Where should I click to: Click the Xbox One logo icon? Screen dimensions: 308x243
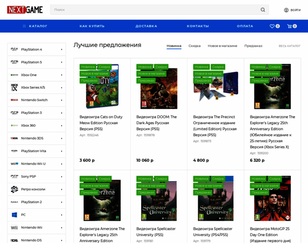[x=14, y=75]
